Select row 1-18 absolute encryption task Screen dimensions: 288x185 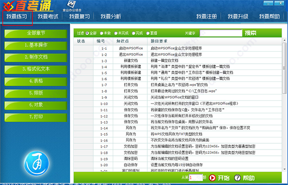178,153
